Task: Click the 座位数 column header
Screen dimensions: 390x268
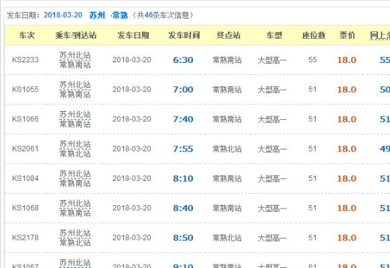Action: 314,36
